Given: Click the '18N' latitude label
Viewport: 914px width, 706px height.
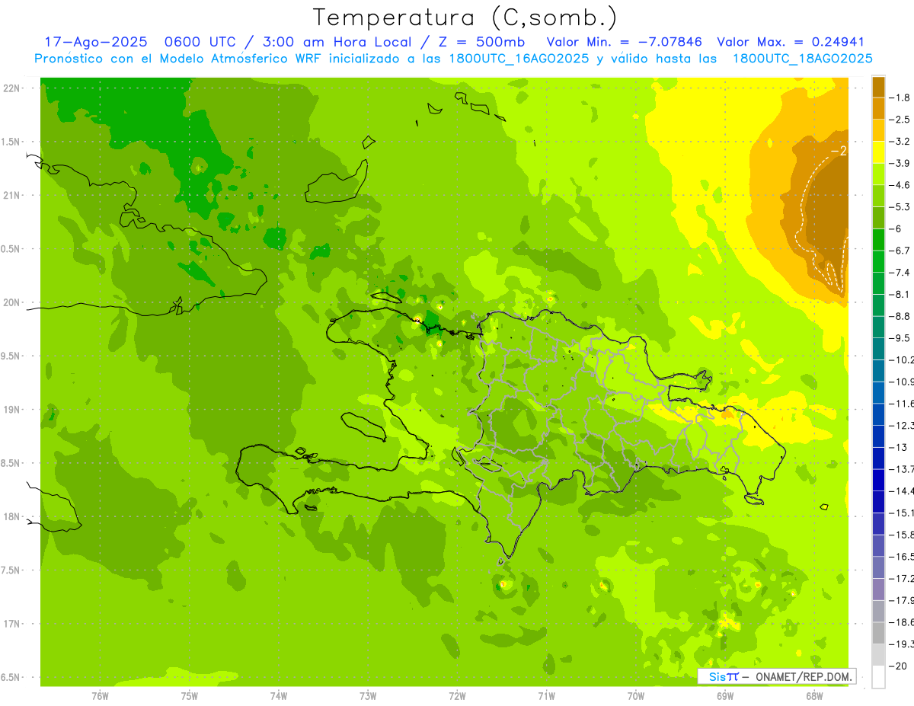Looking at the screenshot, I should 11,517.
